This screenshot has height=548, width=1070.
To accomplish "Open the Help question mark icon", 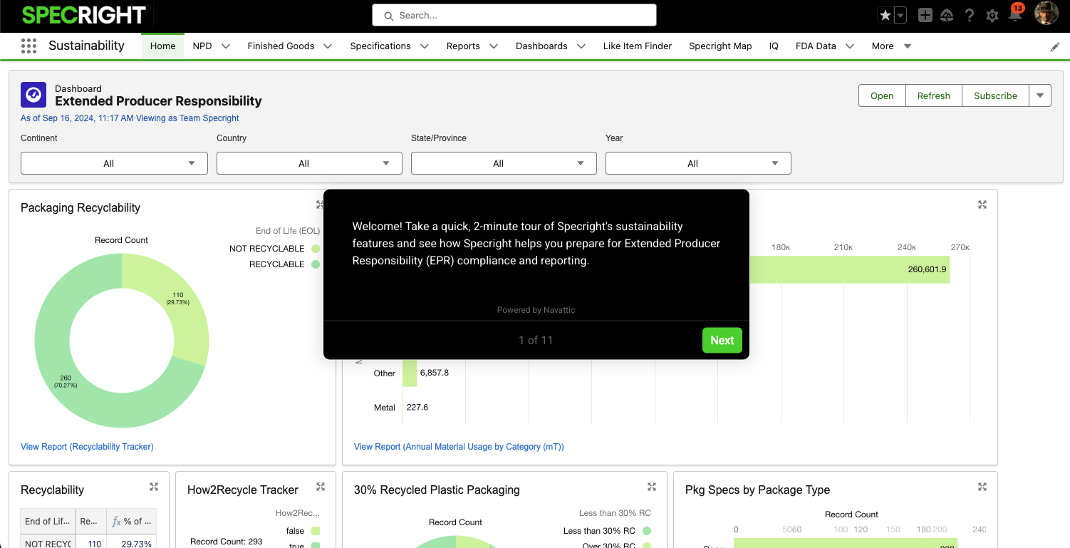I will click(970, 15).
